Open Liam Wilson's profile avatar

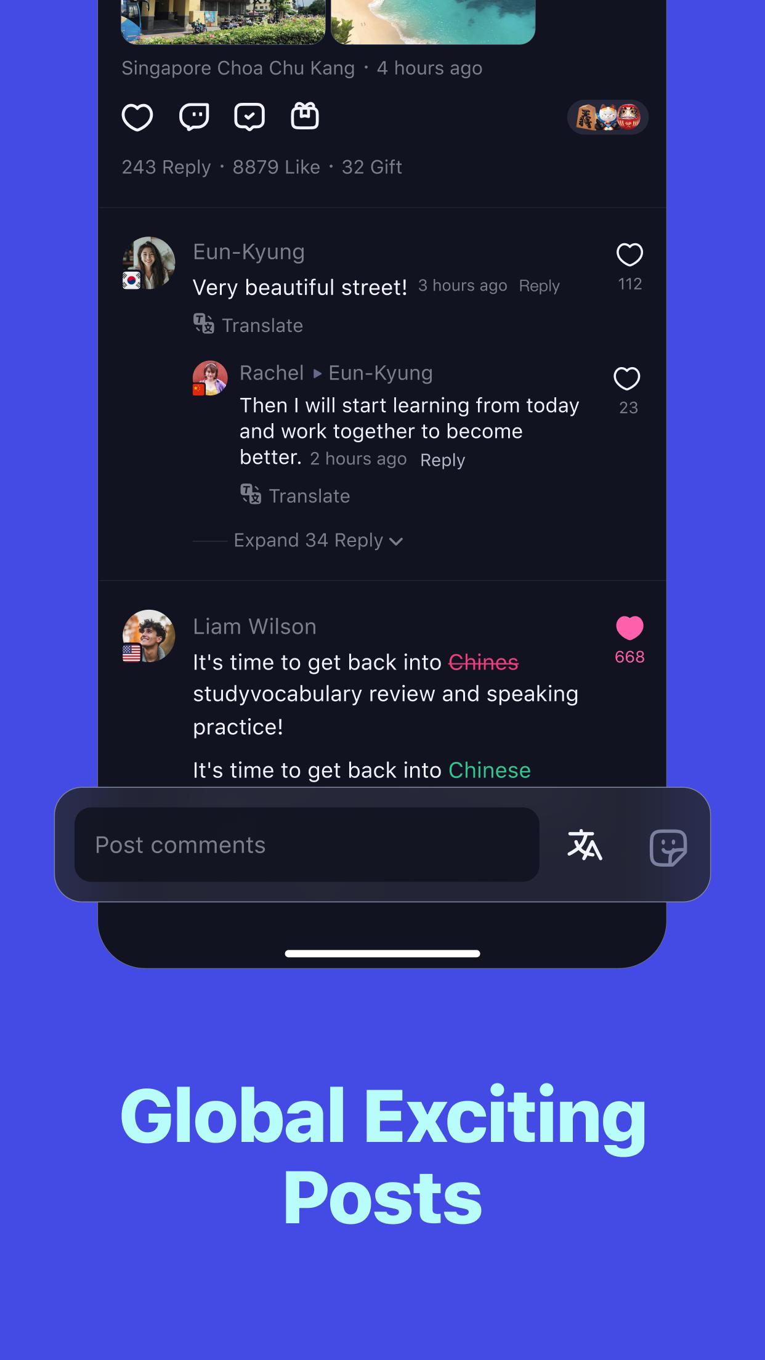click(148, 636)
